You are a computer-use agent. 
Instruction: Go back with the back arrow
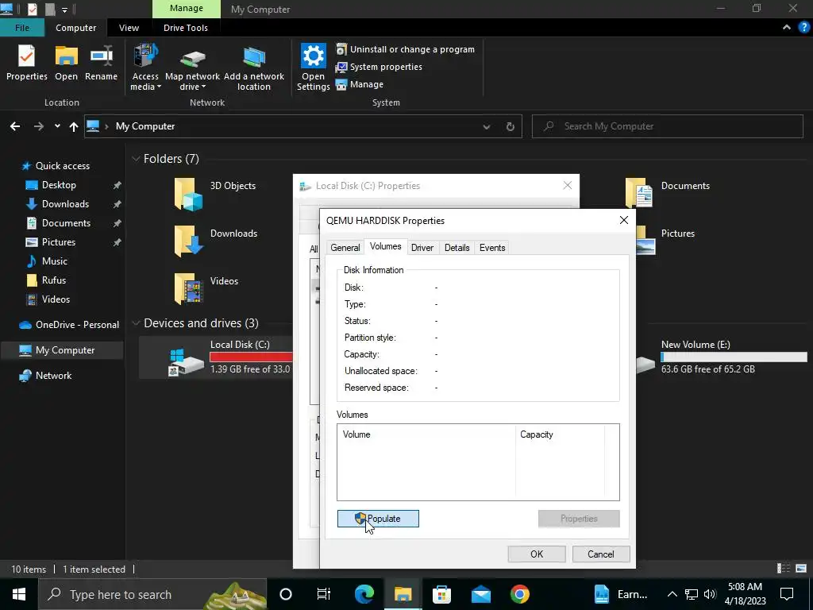15,126
